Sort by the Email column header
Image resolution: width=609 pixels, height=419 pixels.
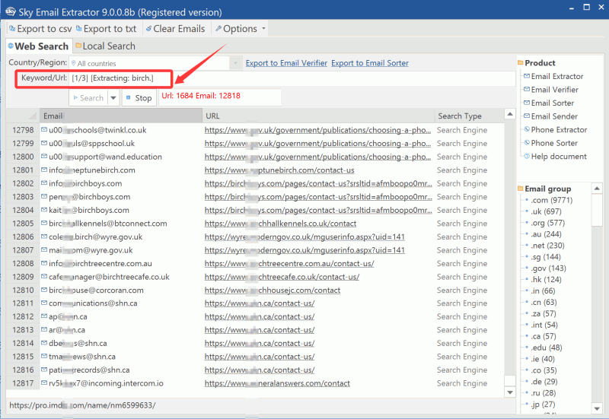point(121,116)
